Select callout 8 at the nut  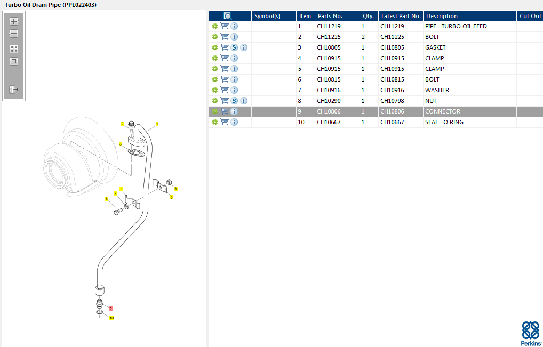176,189
